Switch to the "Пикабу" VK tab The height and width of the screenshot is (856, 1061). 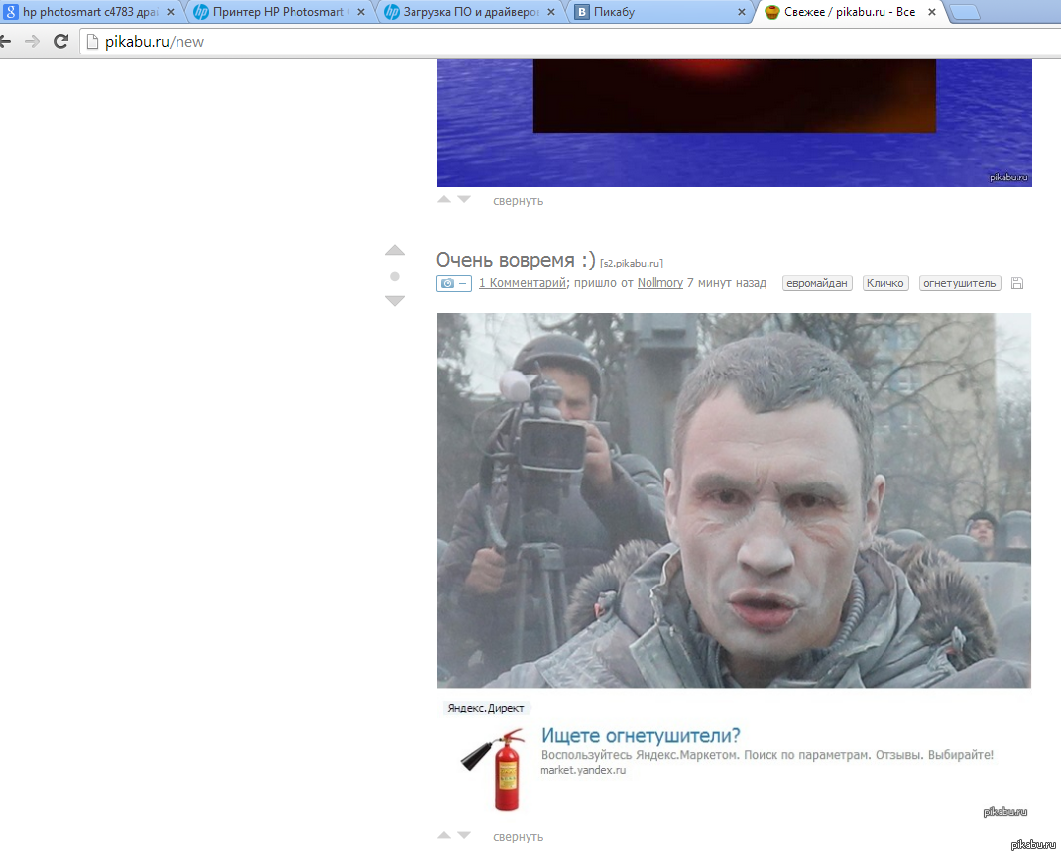point(654,13)
